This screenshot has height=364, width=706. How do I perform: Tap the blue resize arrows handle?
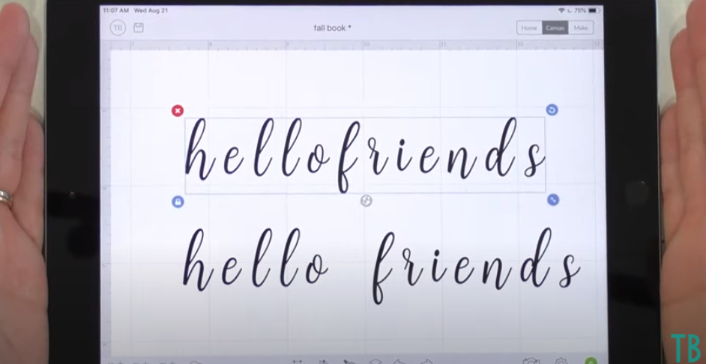pyautogui.click(x=553, y=200)
